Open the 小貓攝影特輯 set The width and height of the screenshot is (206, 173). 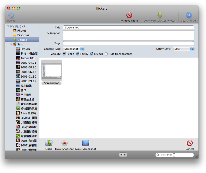[x=22, y=122]
